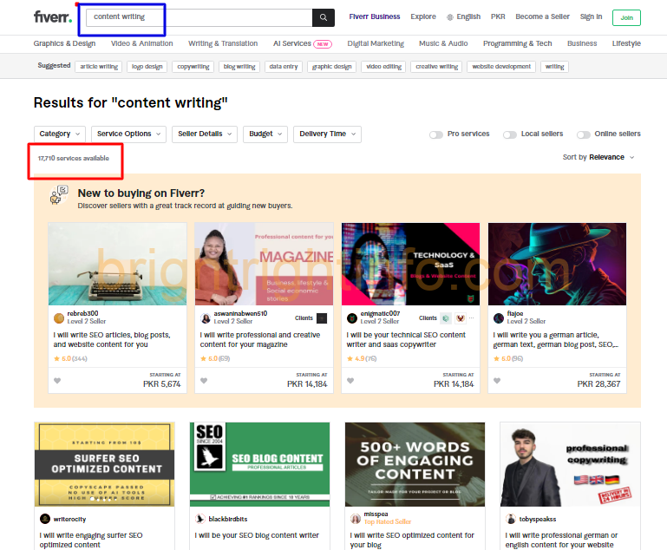This screenshot has height=550, width=667.
Task: Open misspea's profile avatar
Action: [356, 519]
